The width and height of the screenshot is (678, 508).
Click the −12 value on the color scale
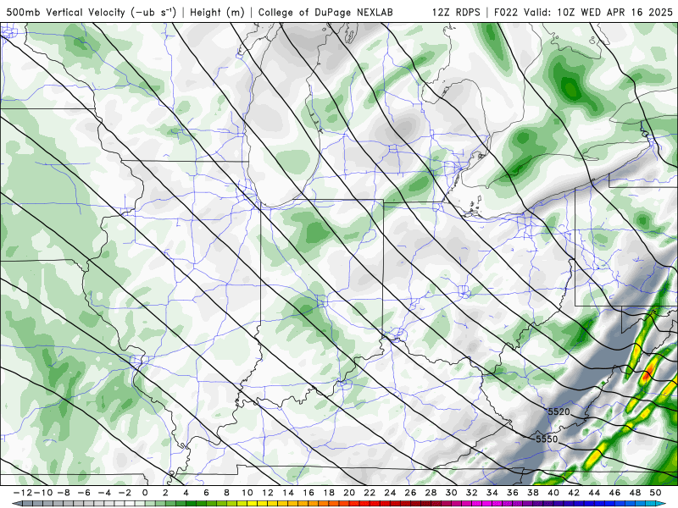pyautogui.click(x=23, y=493)
